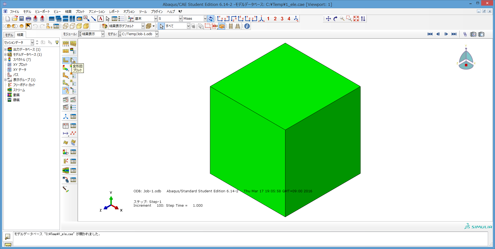
Task: Click the free body cut icon
Action: [66, 161]
